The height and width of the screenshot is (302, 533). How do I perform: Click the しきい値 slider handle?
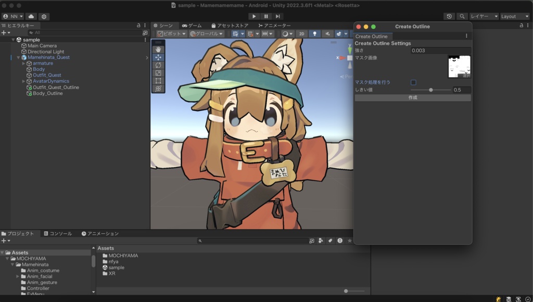click(431, 90)
